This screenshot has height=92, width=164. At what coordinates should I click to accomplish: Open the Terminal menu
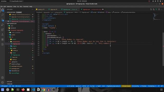tap(26, 6)
